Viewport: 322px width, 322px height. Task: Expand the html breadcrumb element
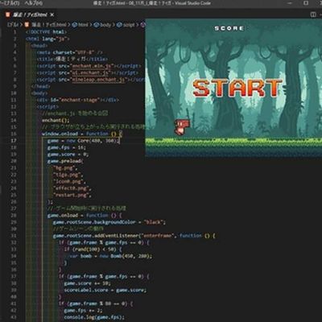[80, 25]
